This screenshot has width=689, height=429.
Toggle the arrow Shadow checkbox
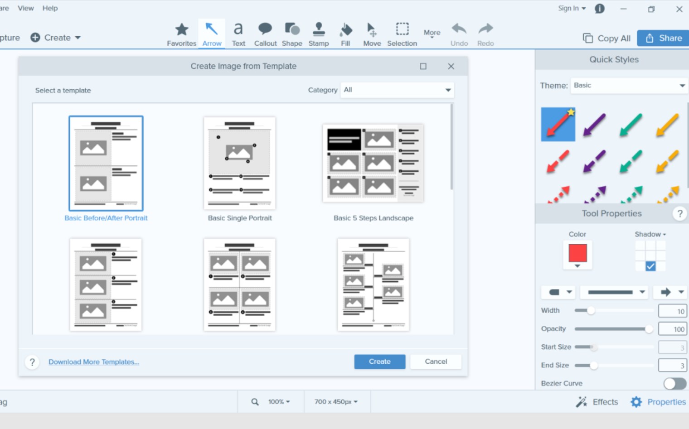click(x=650, y=266)
